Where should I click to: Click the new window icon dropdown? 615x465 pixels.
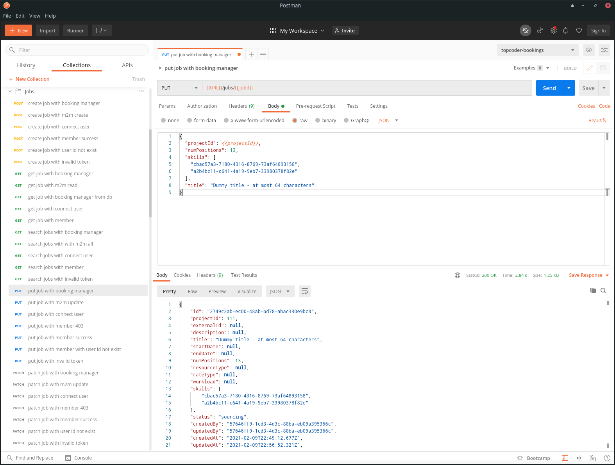tap(102, 30)
